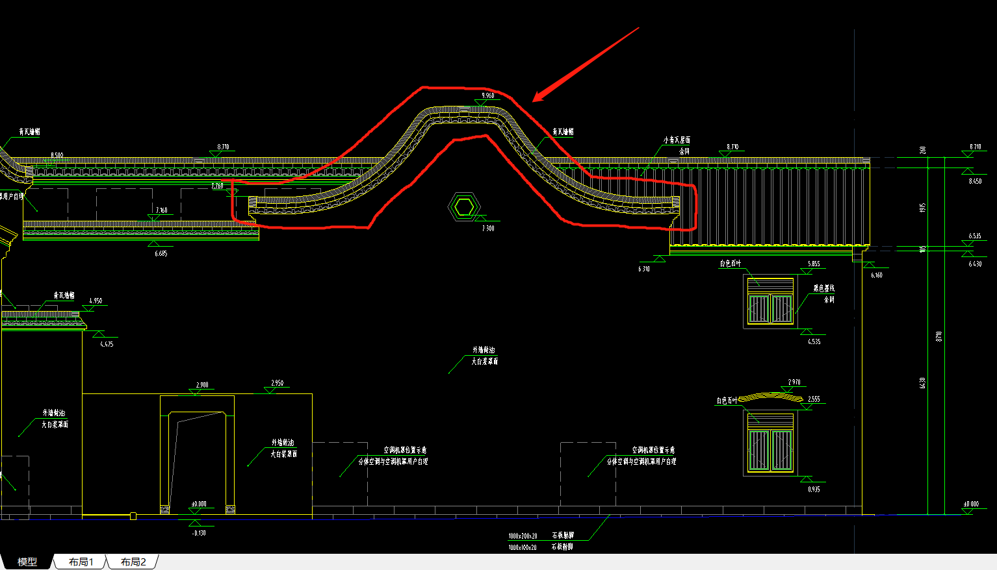997x570 pixels.
Task: Select the 1915 vertical dimension text
Action: click(922, 208)
